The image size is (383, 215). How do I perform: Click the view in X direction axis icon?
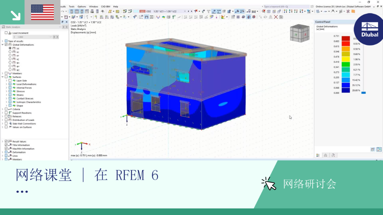coord(285,11)
